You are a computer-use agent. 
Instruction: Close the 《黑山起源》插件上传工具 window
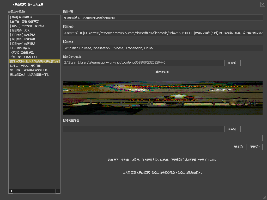coord(263,4)
